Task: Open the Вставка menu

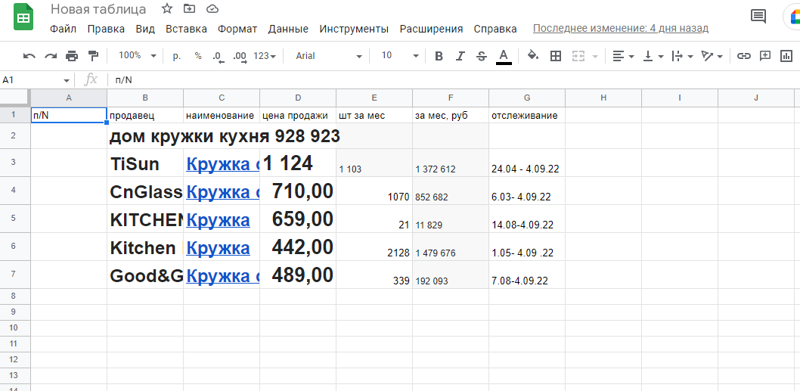Action: coord(186,29)
